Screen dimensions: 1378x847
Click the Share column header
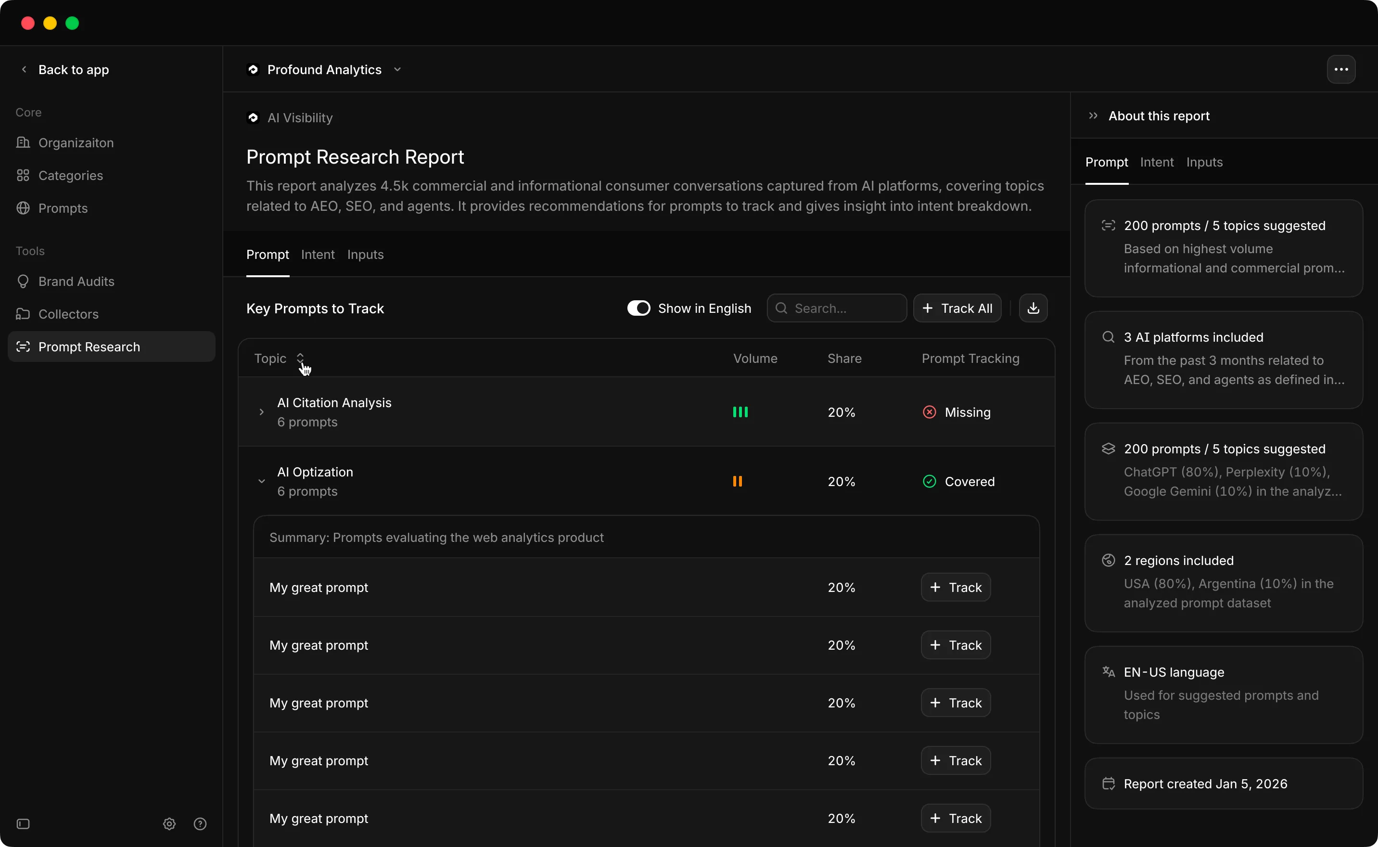point(844,359)
